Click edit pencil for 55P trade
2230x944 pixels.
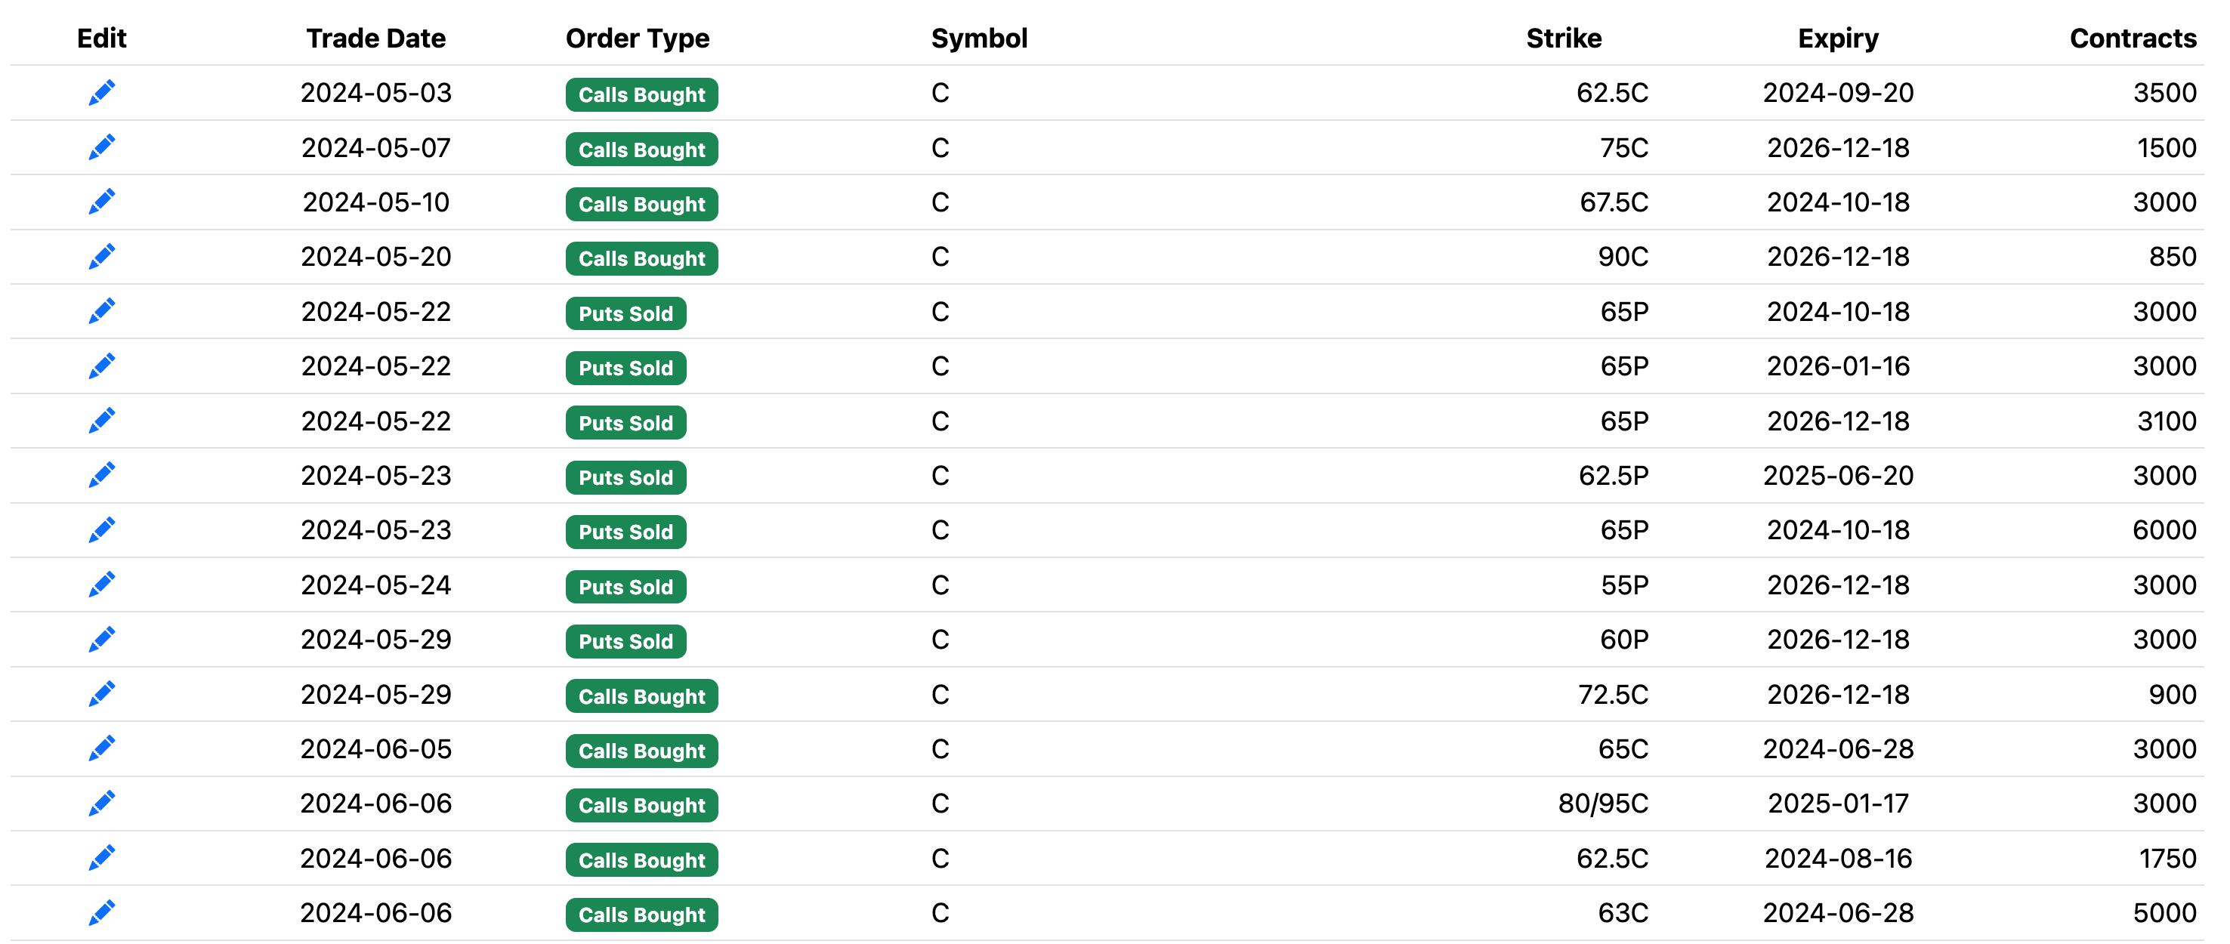tap(101, 585)
